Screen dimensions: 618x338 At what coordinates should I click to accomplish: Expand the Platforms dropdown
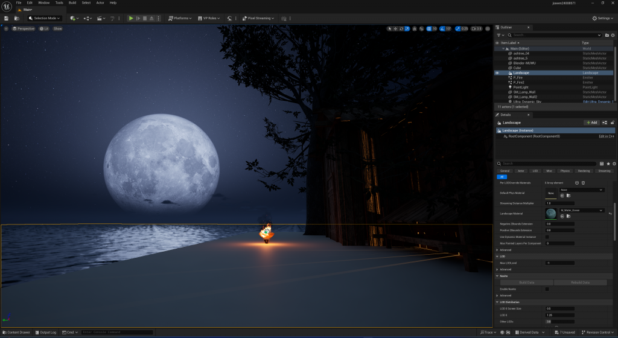(180, 18)
